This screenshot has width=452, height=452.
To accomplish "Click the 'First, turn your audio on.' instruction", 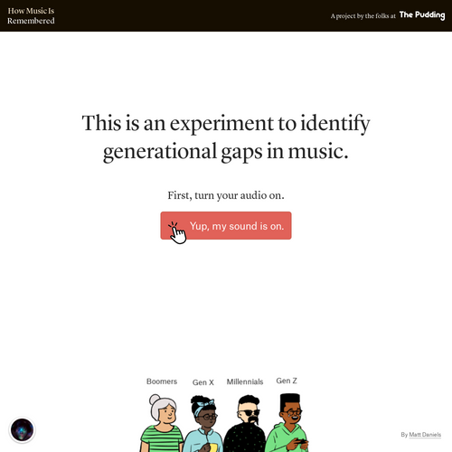I will (x=226, y=195).
